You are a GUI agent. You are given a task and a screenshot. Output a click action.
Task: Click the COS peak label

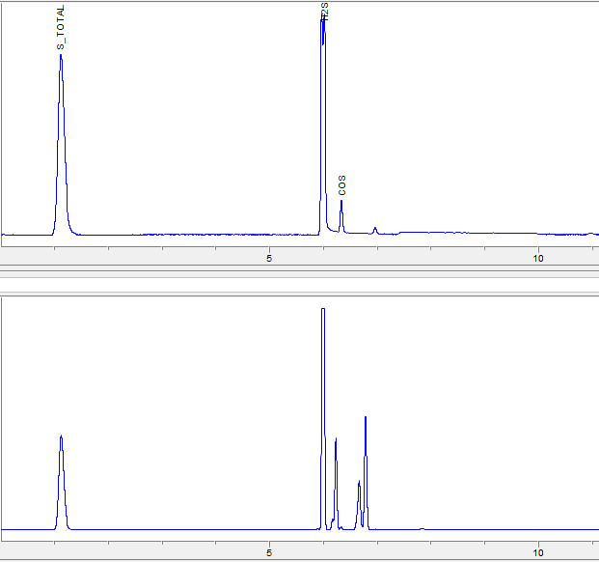coord(341,185)
